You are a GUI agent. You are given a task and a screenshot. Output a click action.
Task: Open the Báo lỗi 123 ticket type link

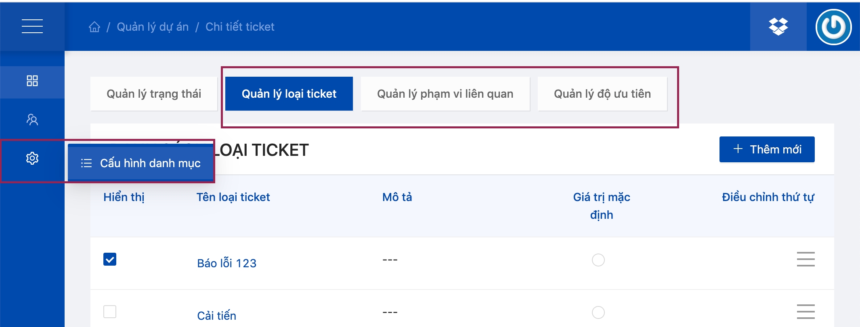pos(227,263)
